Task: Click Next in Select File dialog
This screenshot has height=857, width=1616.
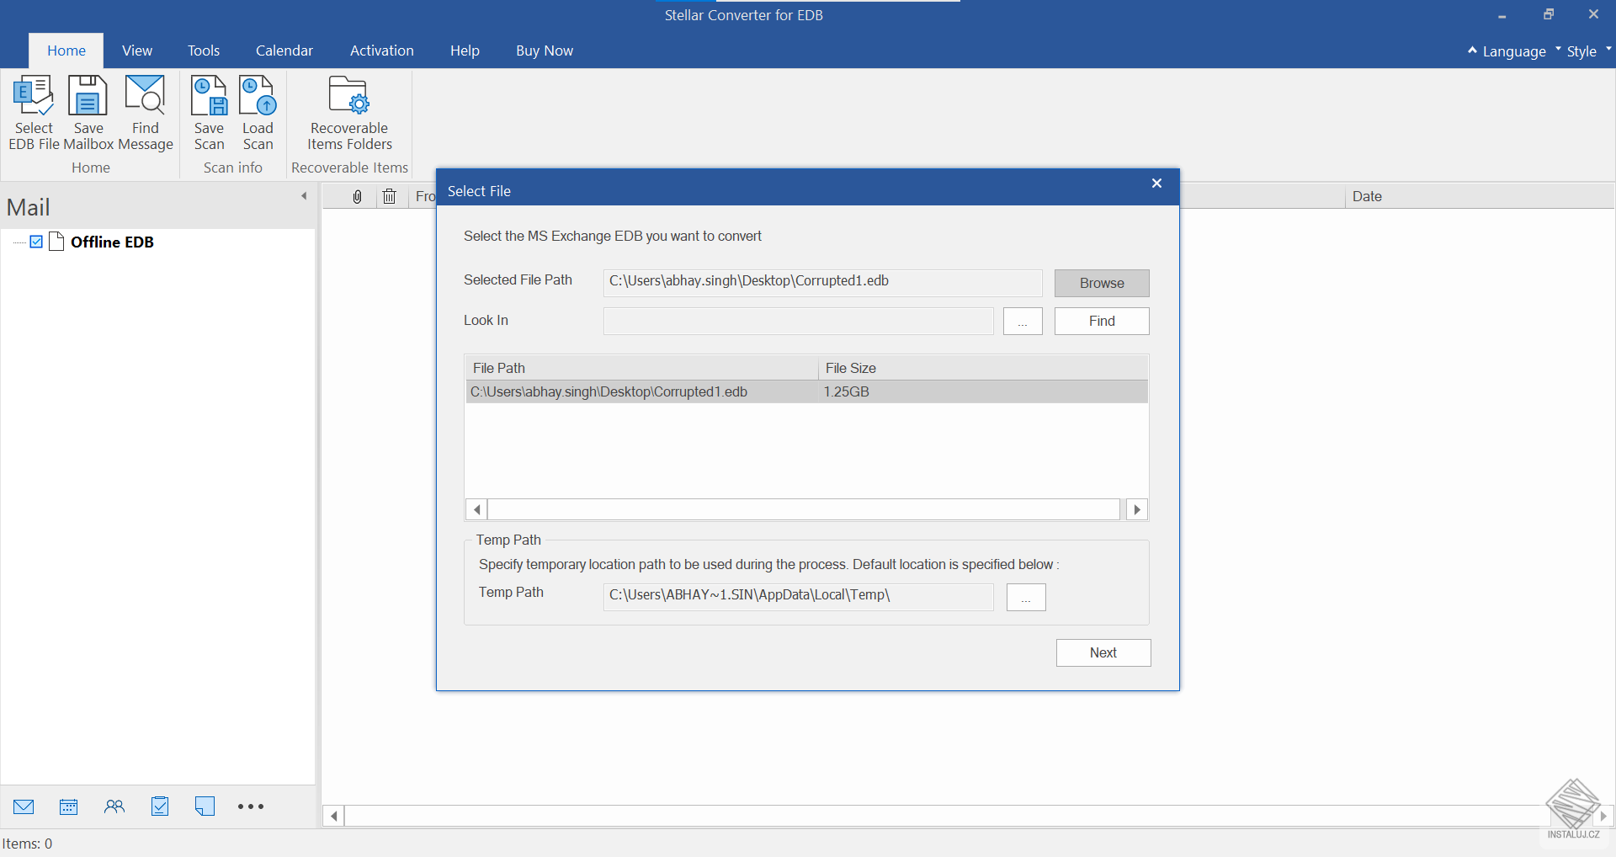Action: [1103, 652]
